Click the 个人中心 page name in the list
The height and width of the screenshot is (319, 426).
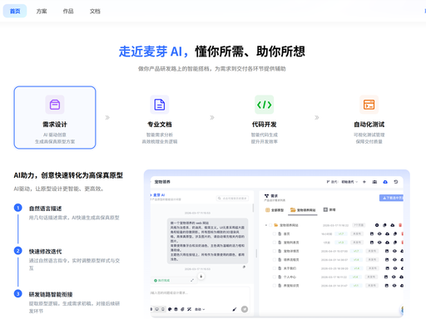(290, 277)
